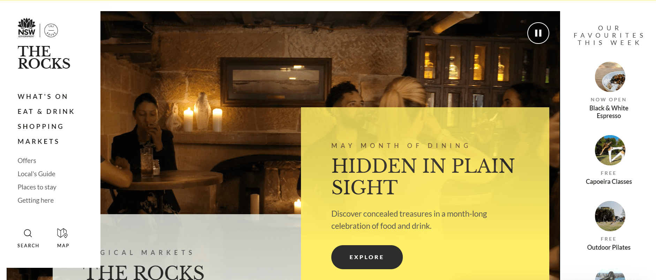Open the Black & White Espresso thumbnail

click(610, 77)
